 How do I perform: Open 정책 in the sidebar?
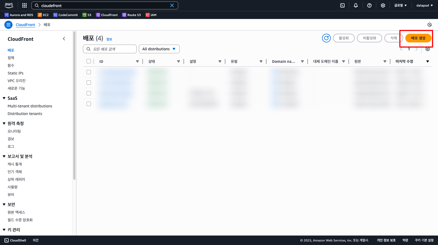(x=11, y=58)
